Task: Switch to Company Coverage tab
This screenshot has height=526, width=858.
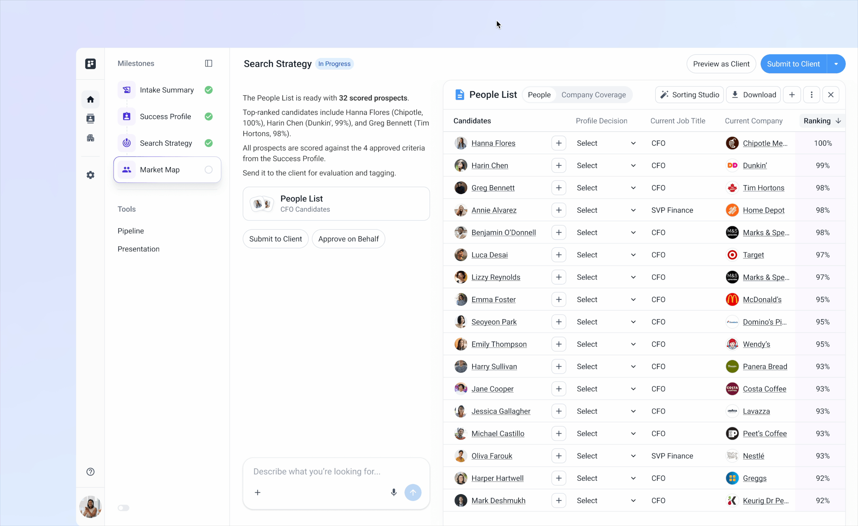Action: (x=593, y=95)
